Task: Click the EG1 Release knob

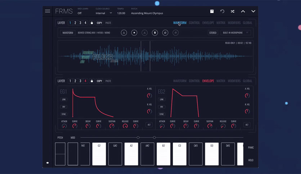Action: (x=125, y=126)
